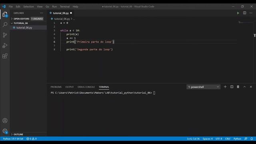
Task: Click the Primeira parte do loop string
Action: [x=94, y=42]
